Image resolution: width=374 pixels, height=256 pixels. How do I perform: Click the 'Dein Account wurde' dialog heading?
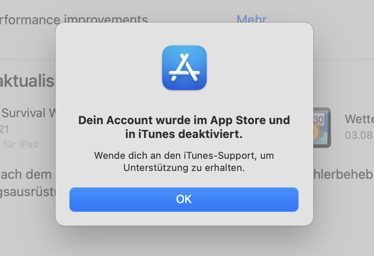pos(184,127)
